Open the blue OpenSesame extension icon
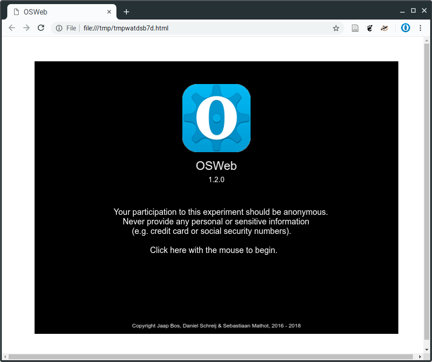432x362 pixels. (x=406, y=28)
